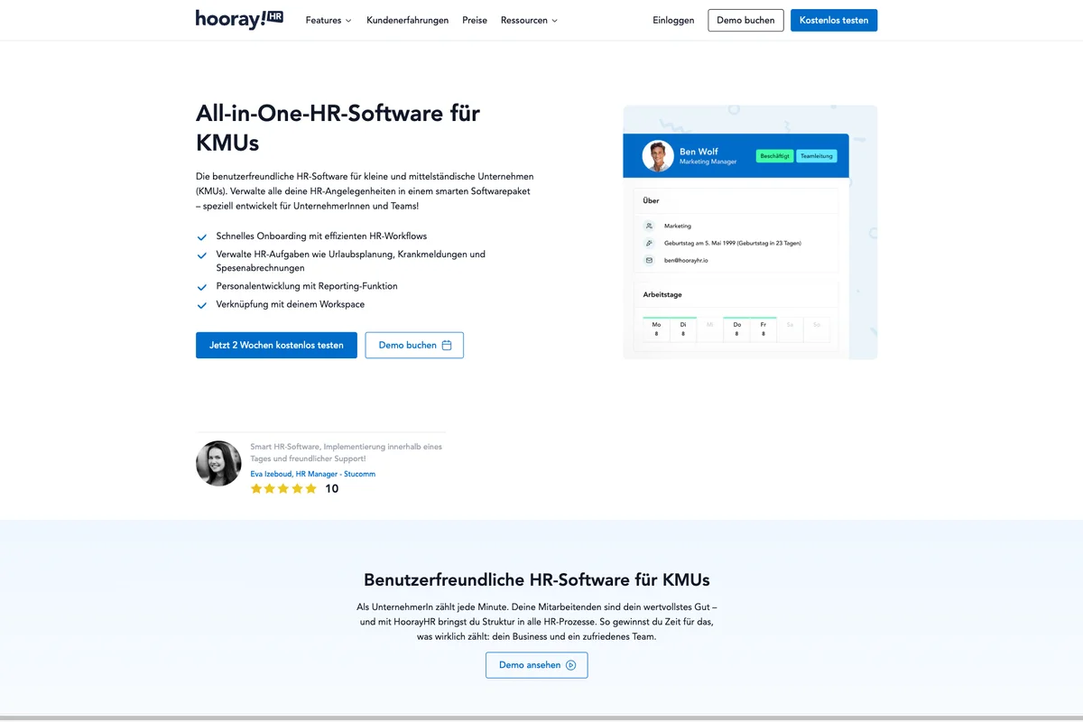Click the Di workday cell
The height and width of the screenshot is (722, 1083).
(x=683, y=329)
